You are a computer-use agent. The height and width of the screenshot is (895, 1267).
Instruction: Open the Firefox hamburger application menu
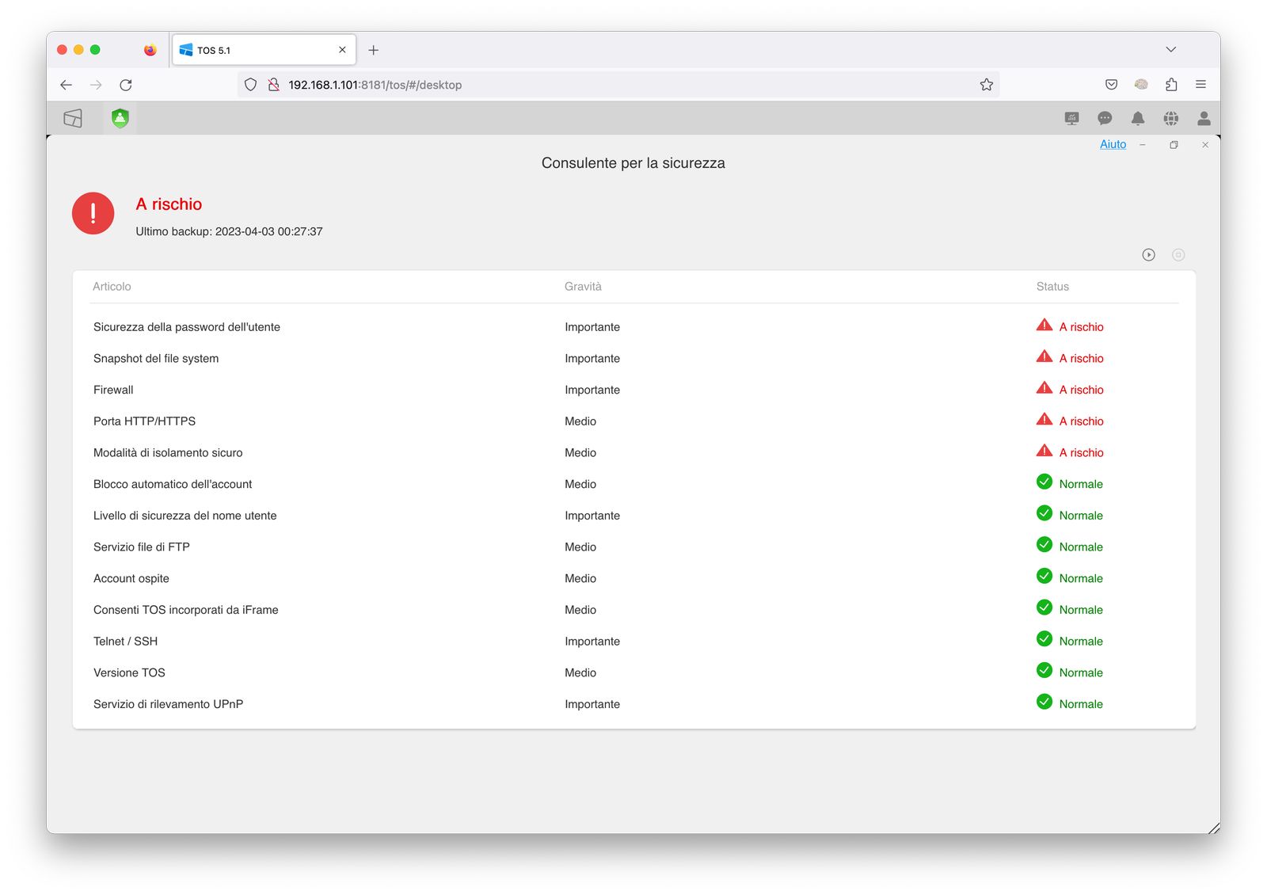[x=1200, y=85]
